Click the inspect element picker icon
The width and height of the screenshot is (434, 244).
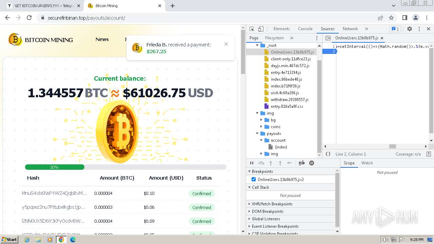252,29
